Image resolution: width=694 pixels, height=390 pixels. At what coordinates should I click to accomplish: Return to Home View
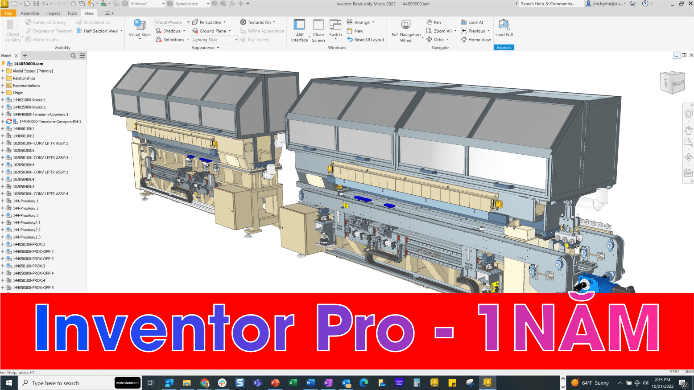[x=475, y=40]
